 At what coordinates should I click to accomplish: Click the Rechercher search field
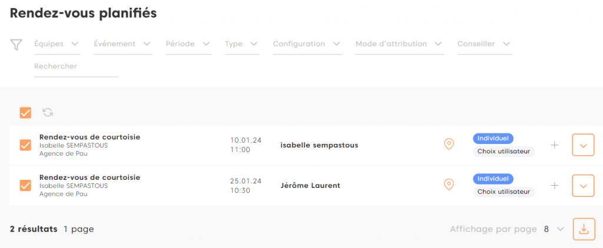coord(76,67)
